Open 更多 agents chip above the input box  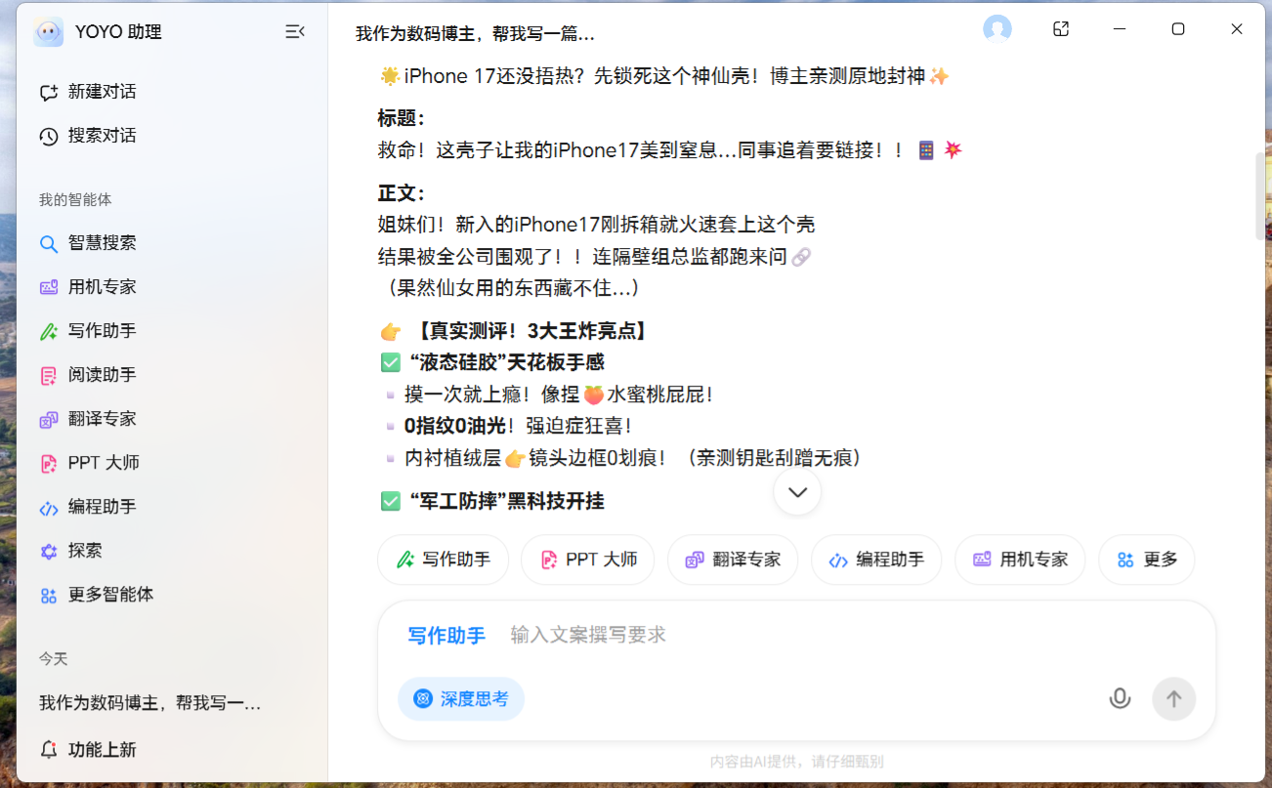(x=1146, y=559)
